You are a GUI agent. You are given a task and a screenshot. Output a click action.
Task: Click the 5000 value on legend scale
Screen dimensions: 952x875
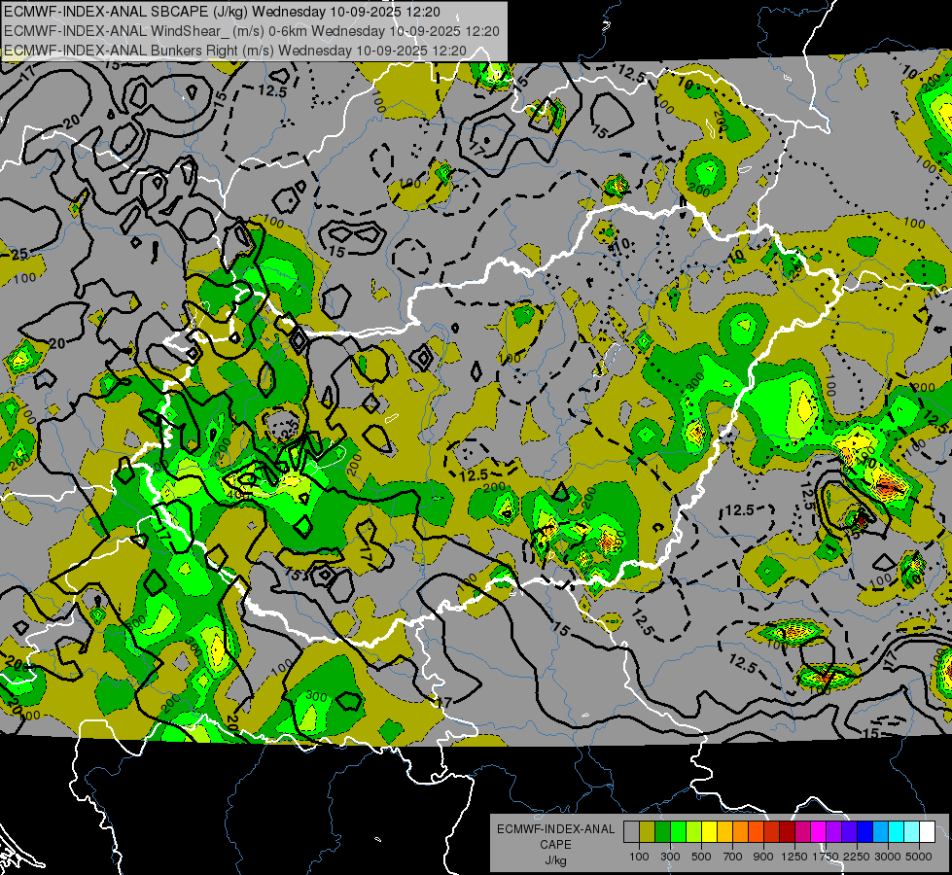pos(919,857)
